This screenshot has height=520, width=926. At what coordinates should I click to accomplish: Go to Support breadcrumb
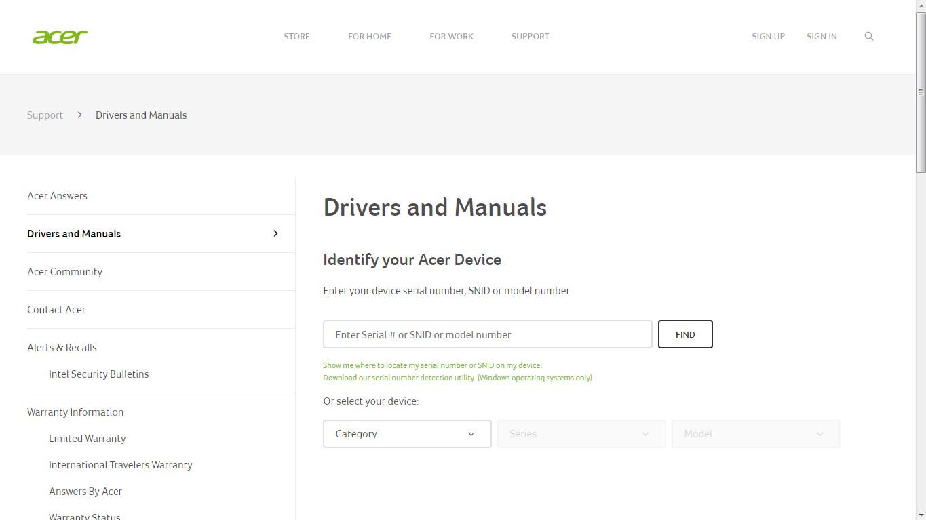click(45, 115)
